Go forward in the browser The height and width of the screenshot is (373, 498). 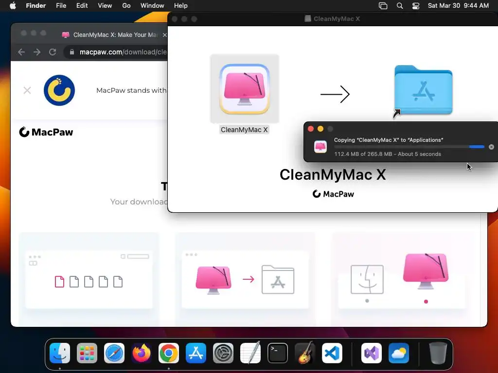point(37,52)
